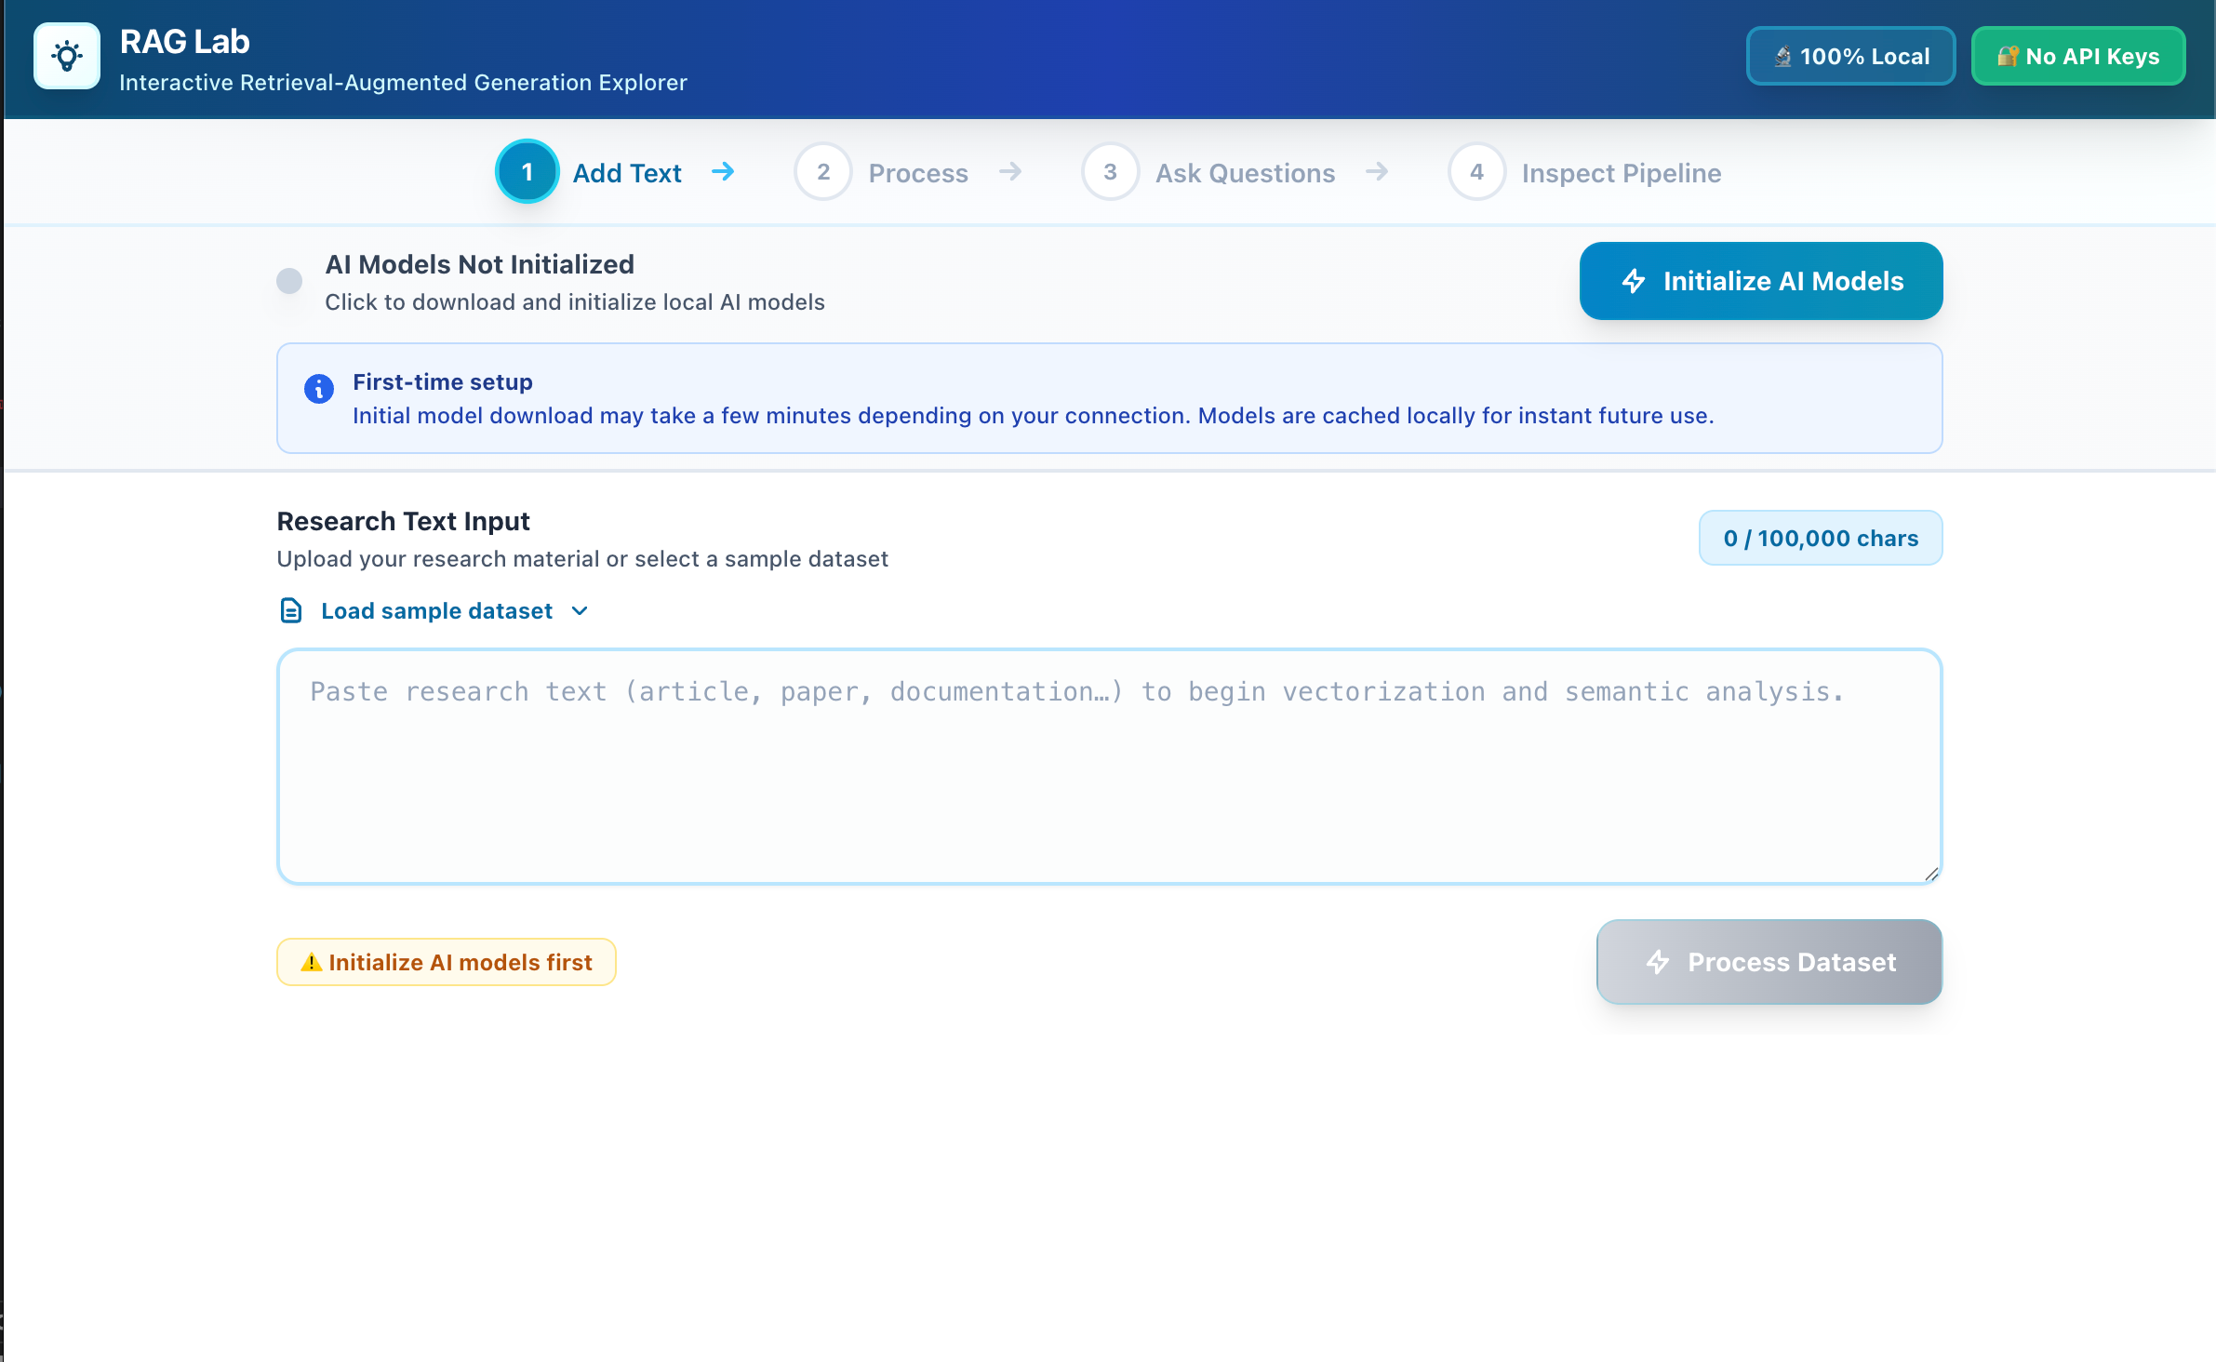Viewport: 2216px width, 1362px height.
Task: Click the step 1 numbered circle
Action: coord(527,172)
